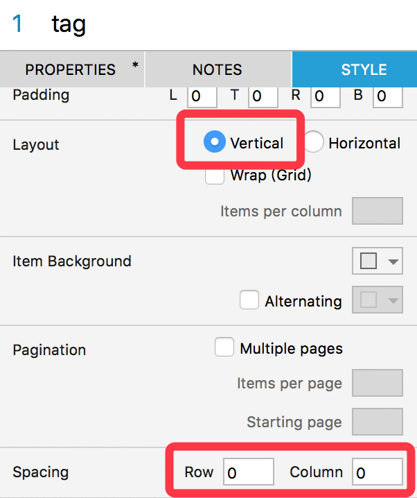Enable the Multiple pages checkbox
The width and height of the screenshot is (417, 498).
click(224, 347)
